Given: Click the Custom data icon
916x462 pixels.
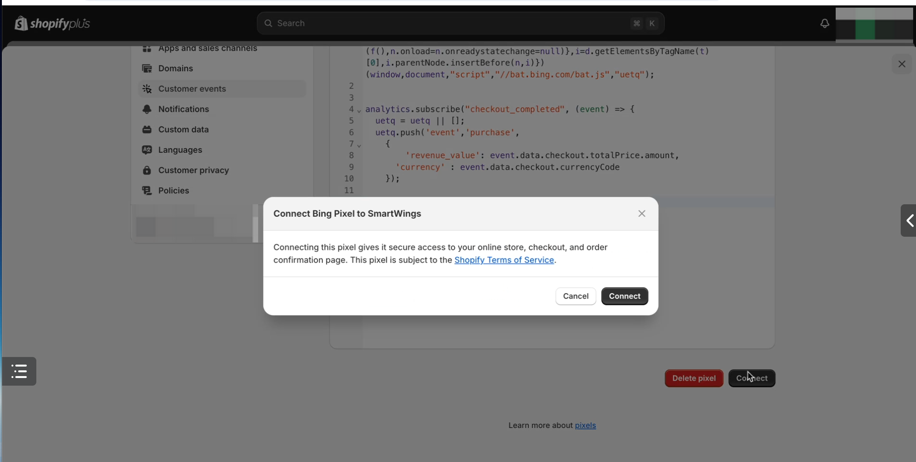Looking at the screenshot, I should [147, 129].
